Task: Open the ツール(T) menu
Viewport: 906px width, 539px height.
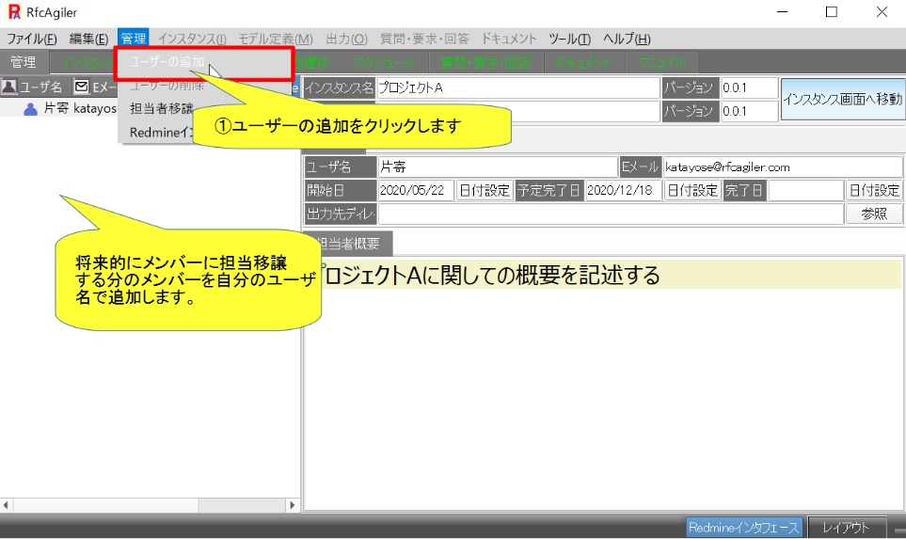Action: click(x=569, y=39)
